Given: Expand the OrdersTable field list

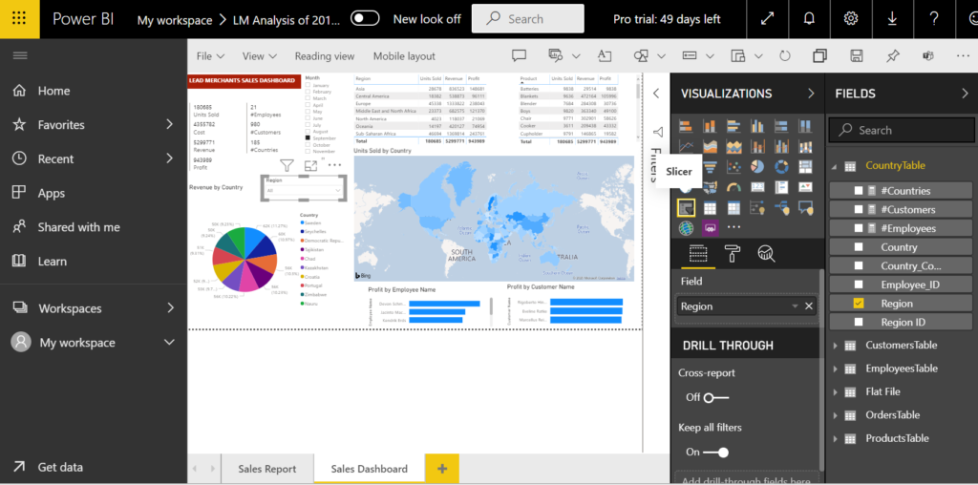Looking at the screenshot, I should click(x=837, y=415).
